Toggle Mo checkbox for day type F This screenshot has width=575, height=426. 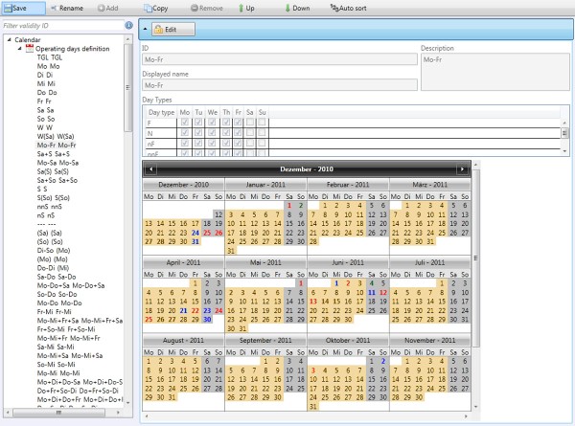(x=185, y=123)
